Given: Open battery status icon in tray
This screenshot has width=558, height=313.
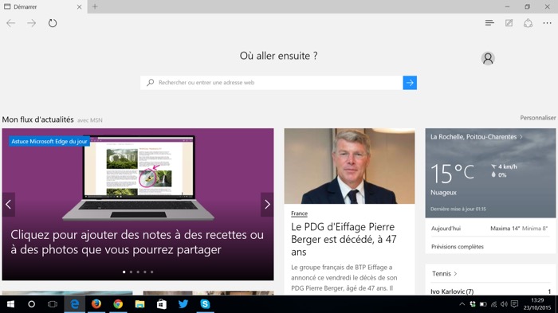Looking at the screenshot, I should [x=483, y=304].
